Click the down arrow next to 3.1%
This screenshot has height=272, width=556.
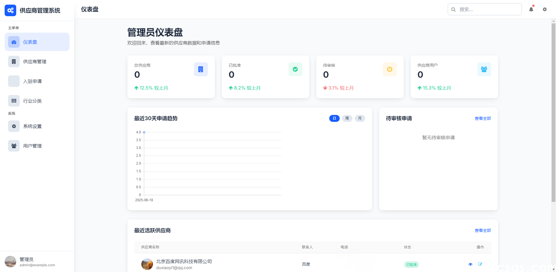(325, 88)
